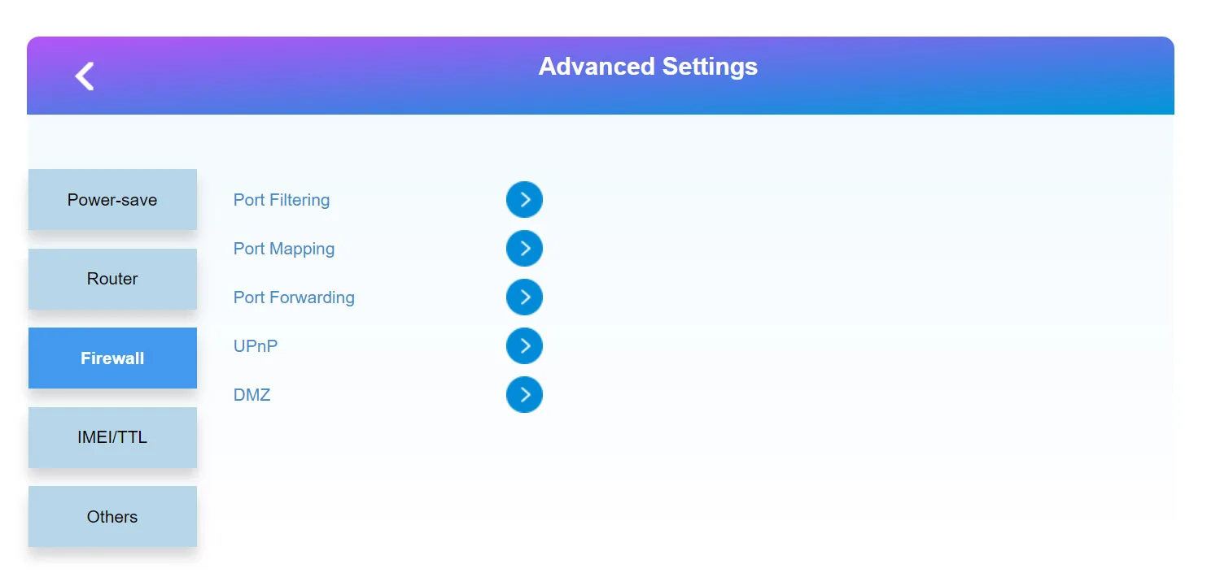Screen dimensions: 1220x573
Task: Click the Port Forwarding text link
Action: coord(294,297)
